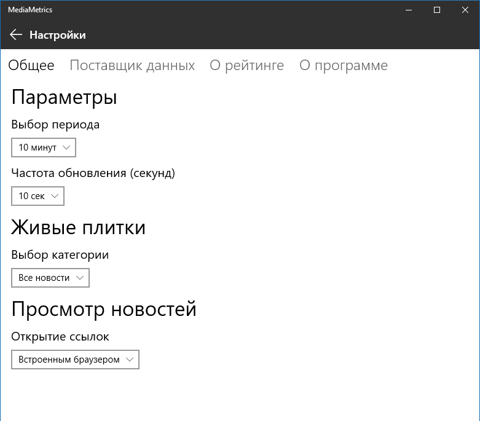Image resolution: width=480 pixels, height=421 pixels.
Task: Expand the 10 минут period dropdown
Action: click(44, 148)
